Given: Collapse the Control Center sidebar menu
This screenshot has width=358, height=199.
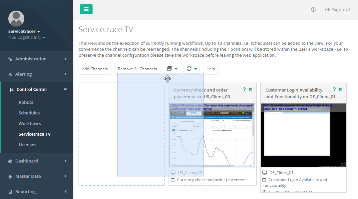Looking at the screenshot, I should coord(37,89).
